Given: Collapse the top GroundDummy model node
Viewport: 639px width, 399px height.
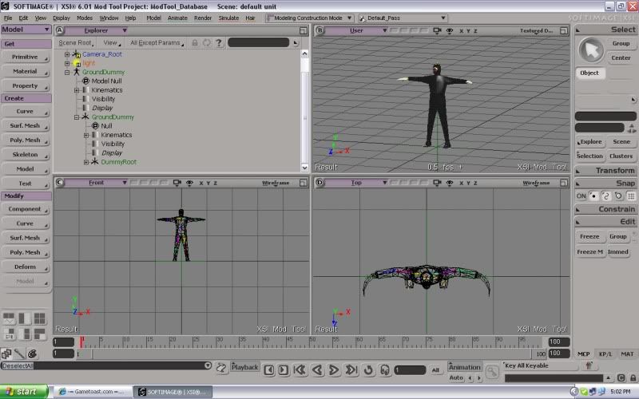Looking at the screenshot, I should tap(67, 72).
